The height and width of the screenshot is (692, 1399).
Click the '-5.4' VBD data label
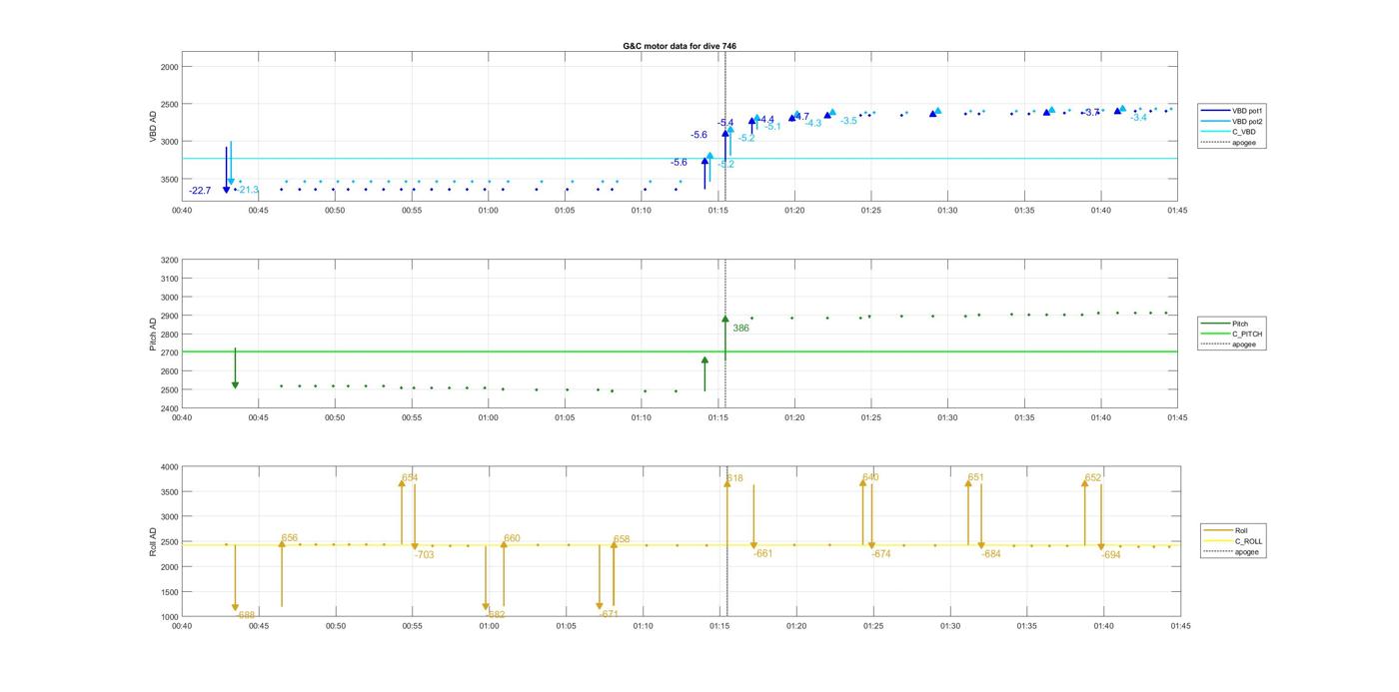click(725, 123)
